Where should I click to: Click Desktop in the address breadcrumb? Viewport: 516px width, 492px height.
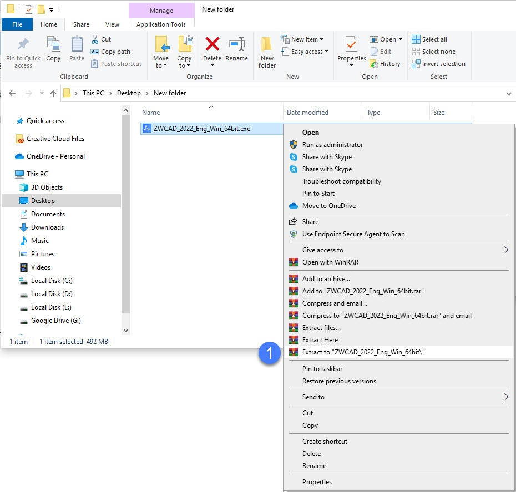tap(129, 93)
